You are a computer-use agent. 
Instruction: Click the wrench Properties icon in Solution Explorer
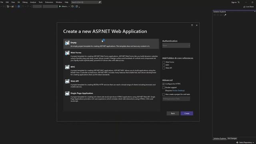[225, 15]
